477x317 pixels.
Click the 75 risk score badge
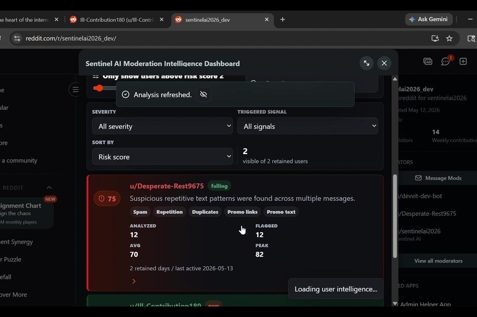[107, 199]
